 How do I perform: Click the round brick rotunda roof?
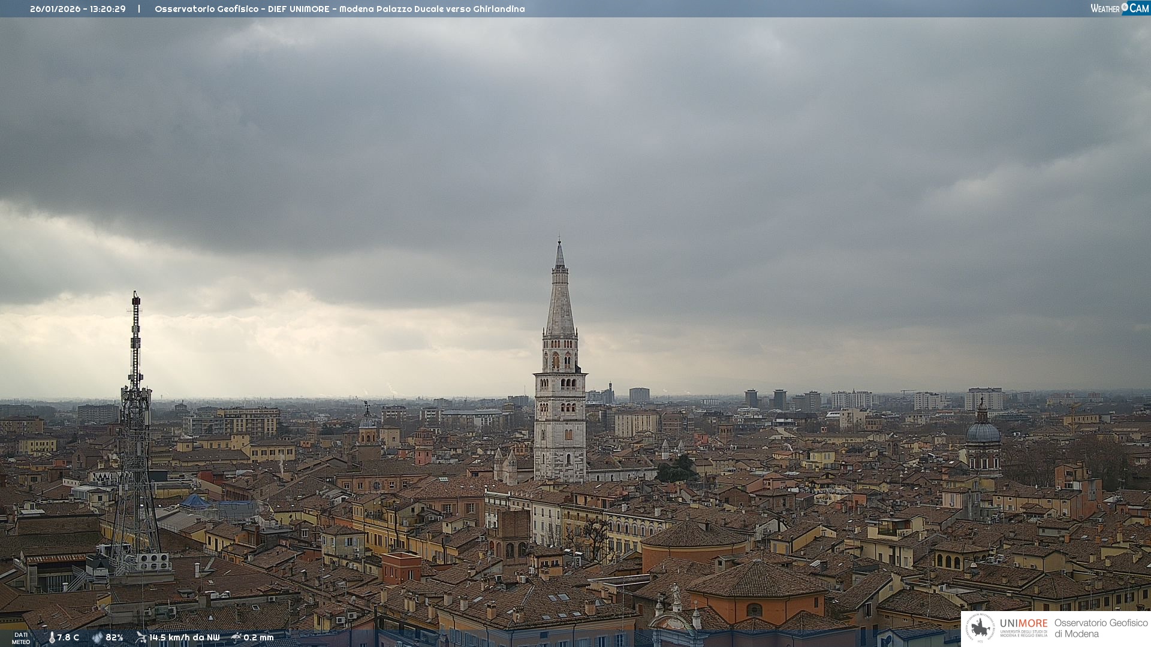[x=694, y=535]
